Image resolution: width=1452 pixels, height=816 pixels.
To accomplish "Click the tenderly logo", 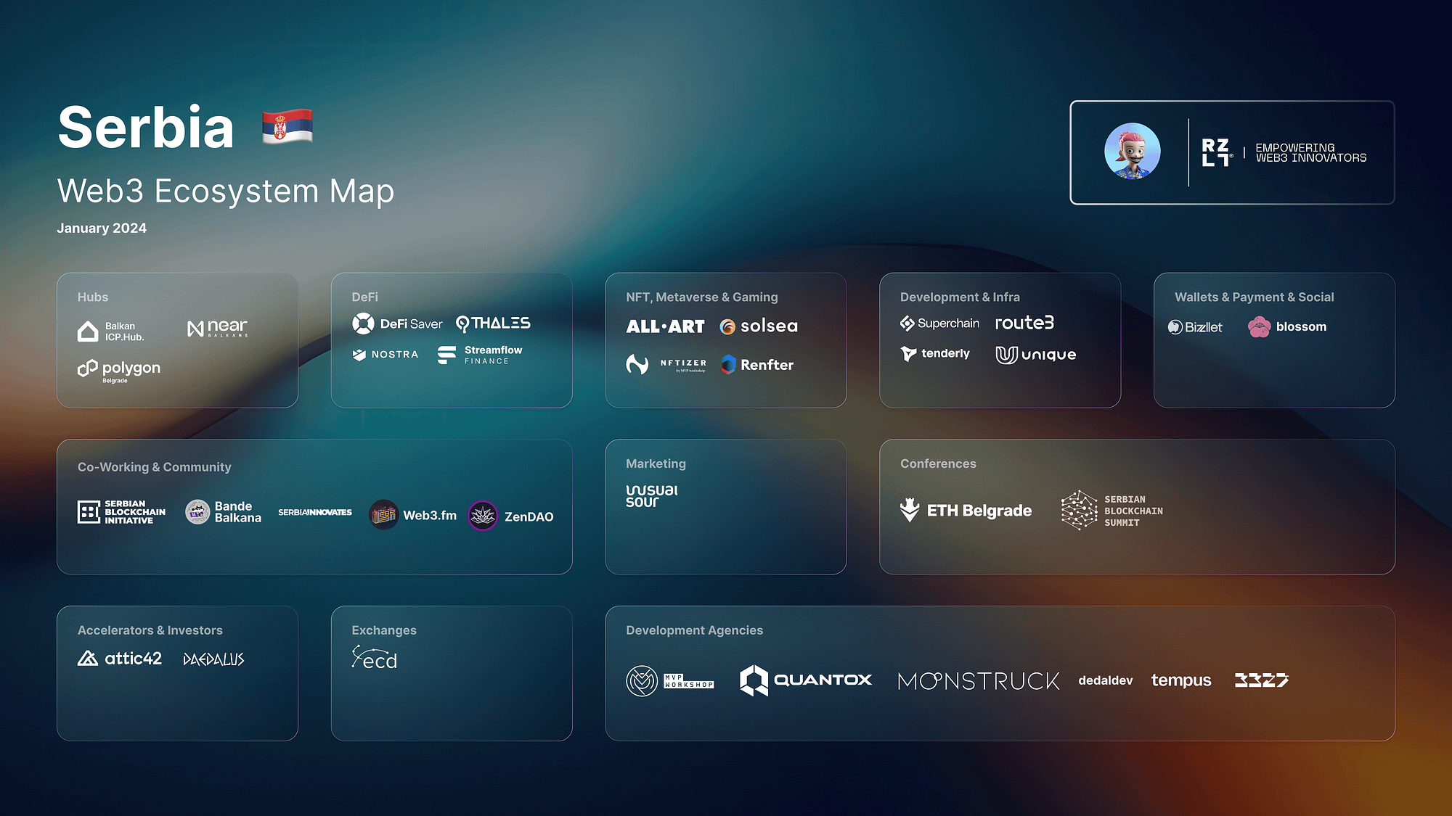I will point(935,354).
